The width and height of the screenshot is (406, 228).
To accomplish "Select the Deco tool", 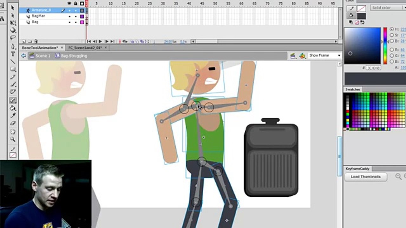I will pos(13,92).
